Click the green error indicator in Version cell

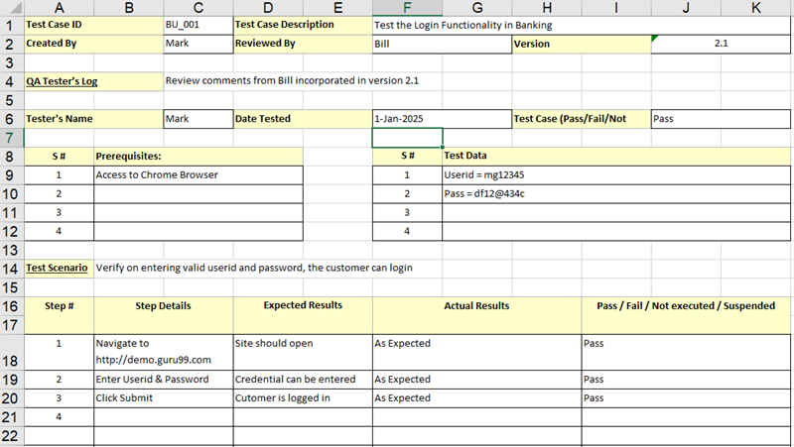[655, 39]
